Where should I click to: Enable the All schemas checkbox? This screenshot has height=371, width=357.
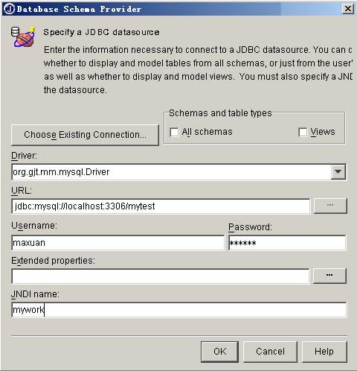[174, 132]
